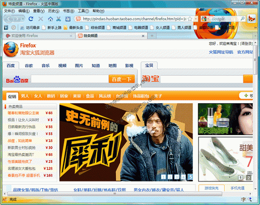Select the 宝贝 Taobao search tab
260x205 pixels.
[149, 65]
